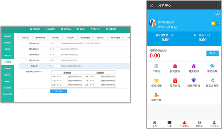Screen dimensions: 223x129
Task: Open 分销管理 in the green sidebar
Action: [8, 68]
